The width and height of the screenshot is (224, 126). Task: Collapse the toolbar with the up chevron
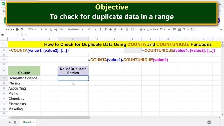tap(221, 29)
